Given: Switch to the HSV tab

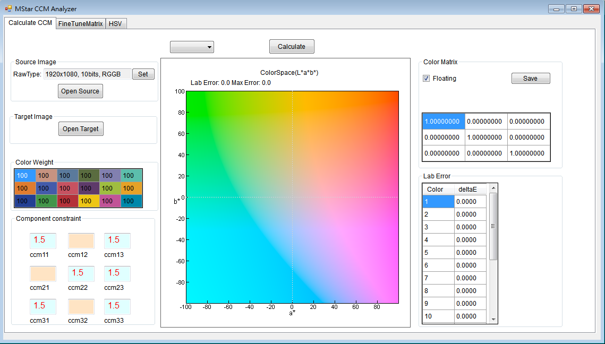Looking at the screenshot, I should point(116,23).
